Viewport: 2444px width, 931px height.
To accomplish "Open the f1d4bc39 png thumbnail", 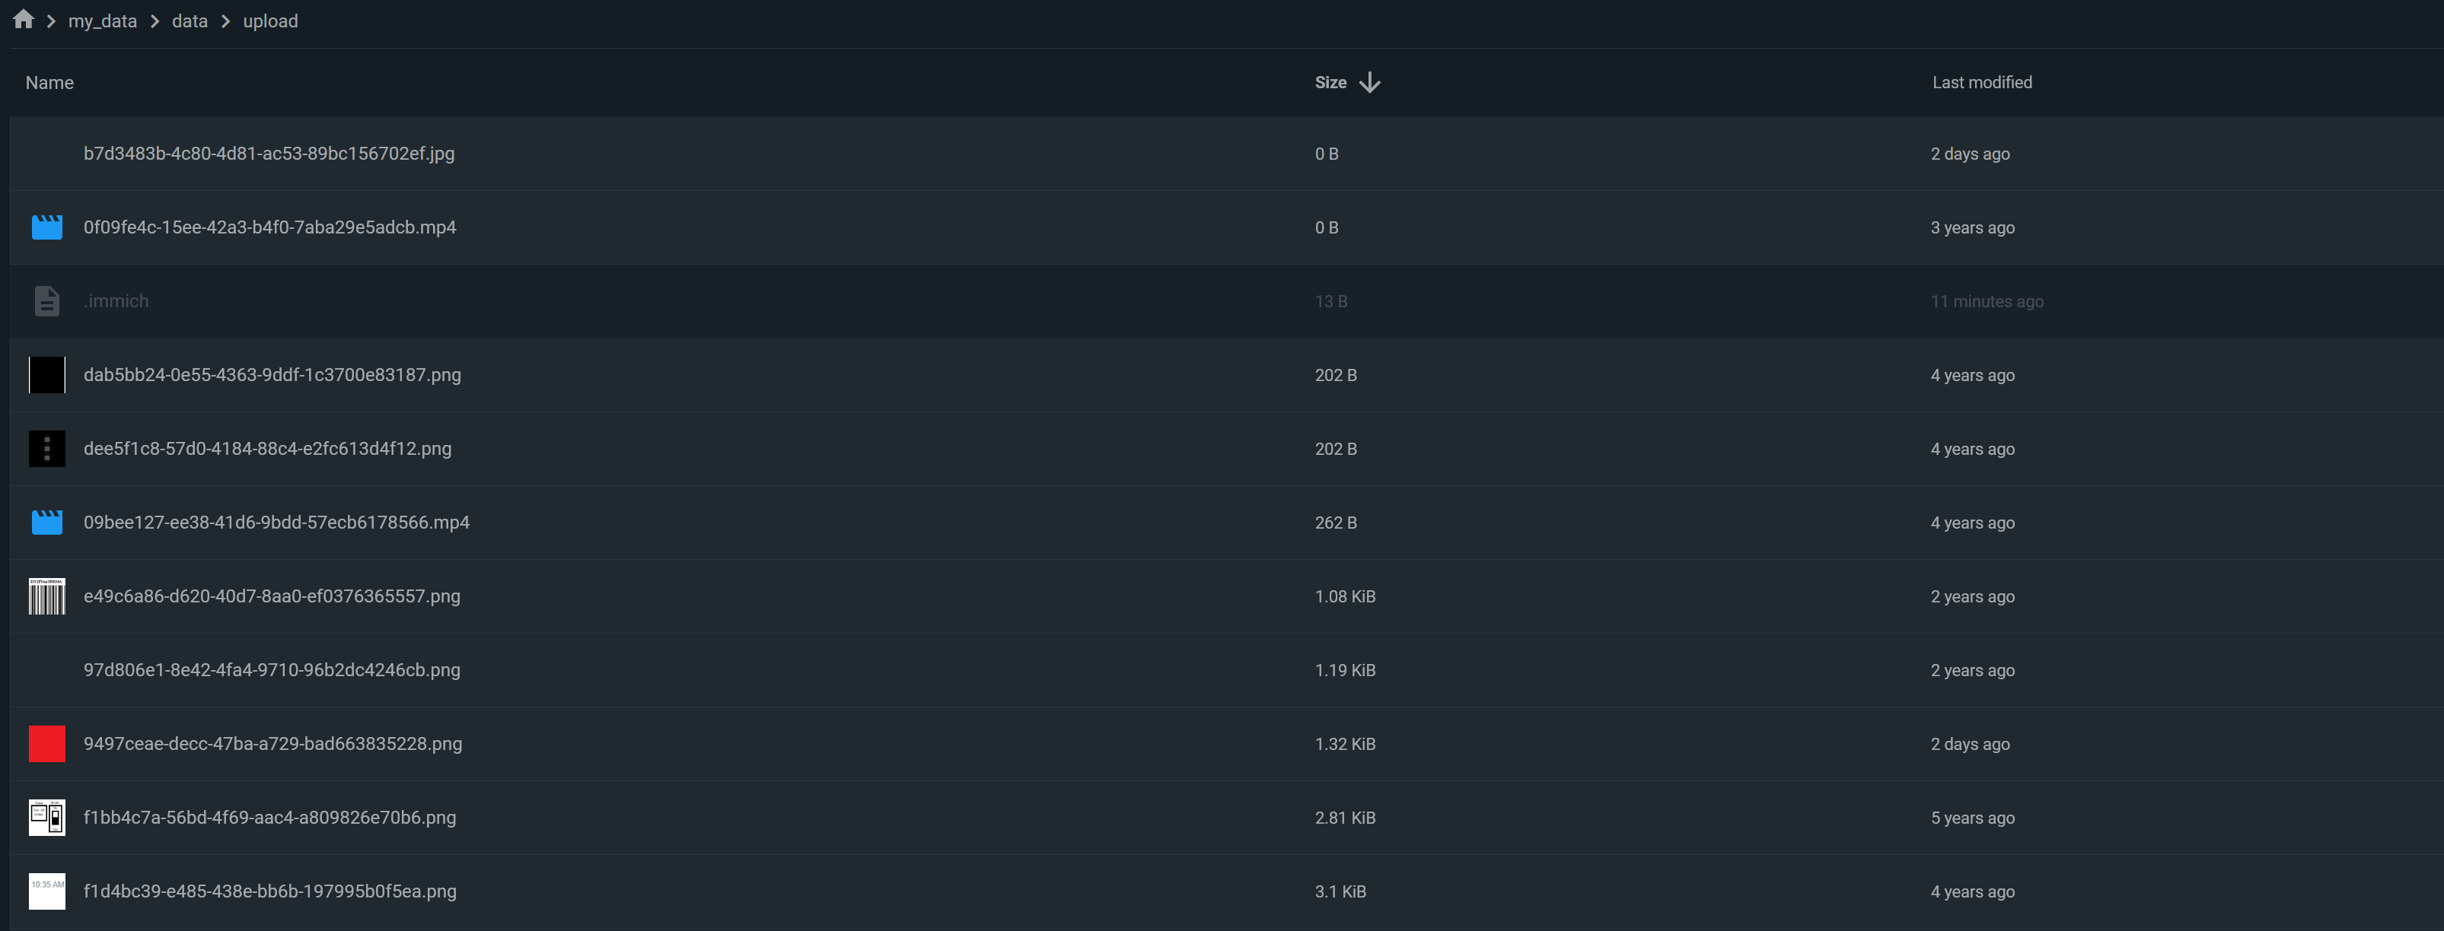I will coord(46,891).
